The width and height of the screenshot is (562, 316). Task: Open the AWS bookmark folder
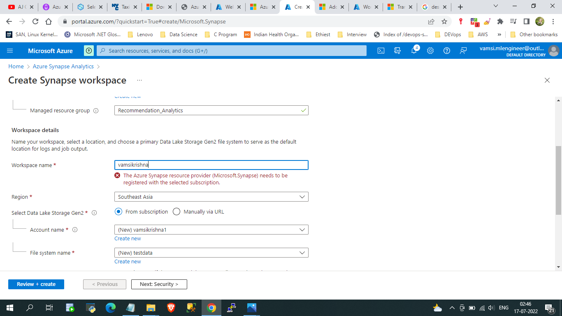click(x=478, y=35)
